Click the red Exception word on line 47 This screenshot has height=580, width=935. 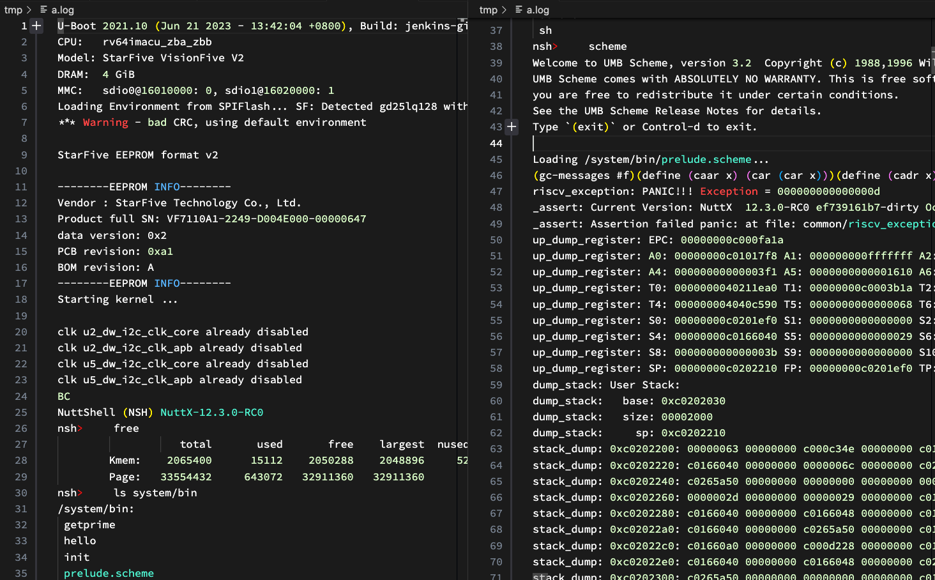729,192
